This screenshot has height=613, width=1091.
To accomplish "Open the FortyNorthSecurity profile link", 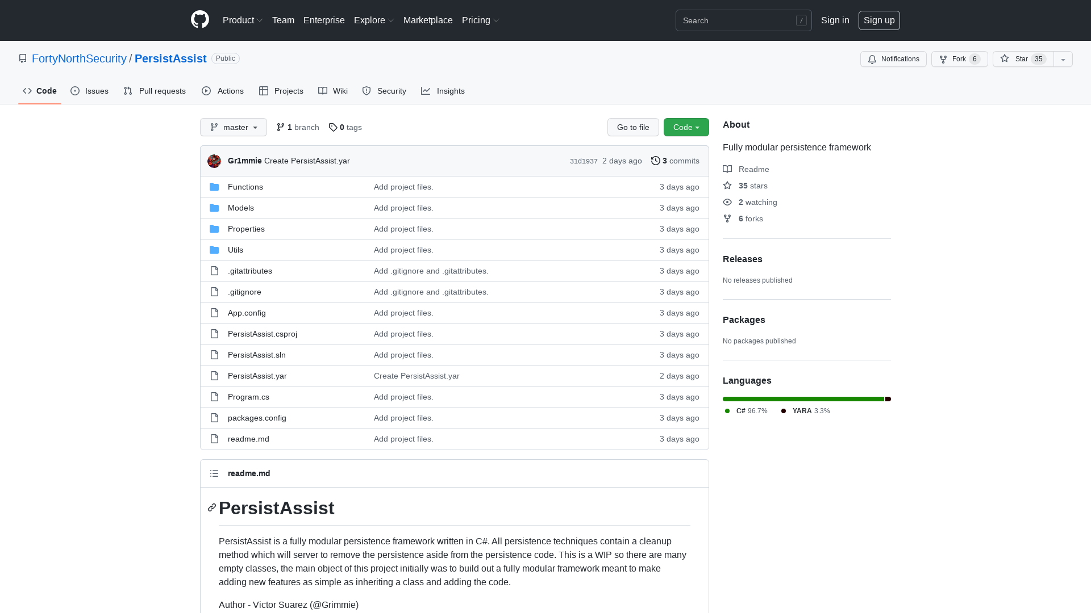I will coord(79,58).
